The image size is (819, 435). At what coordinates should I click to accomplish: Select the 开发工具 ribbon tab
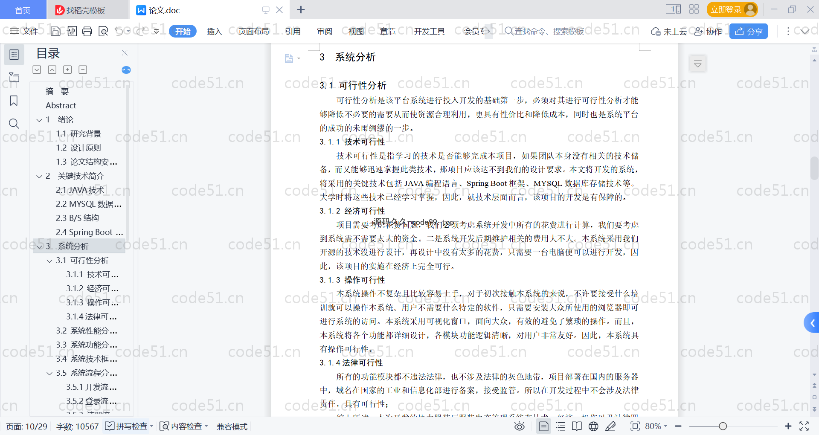click(x=429, y=31)
